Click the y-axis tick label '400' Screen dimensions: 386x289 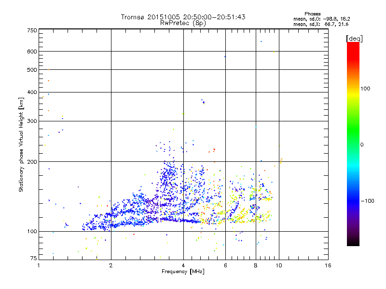click(x=32, y=92)
